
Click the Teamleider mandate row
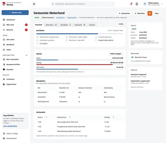tap(80, 97)
